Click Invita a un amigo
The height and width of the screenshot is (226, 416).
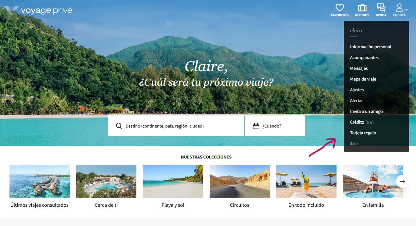click(366, 111)
